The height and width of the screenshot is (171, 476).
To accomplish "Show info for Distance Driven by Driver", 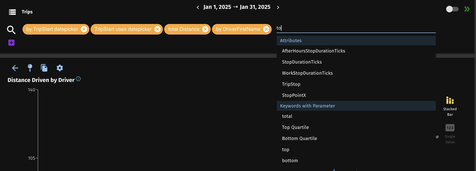I will pyautogui.click(x=78, y=79).
